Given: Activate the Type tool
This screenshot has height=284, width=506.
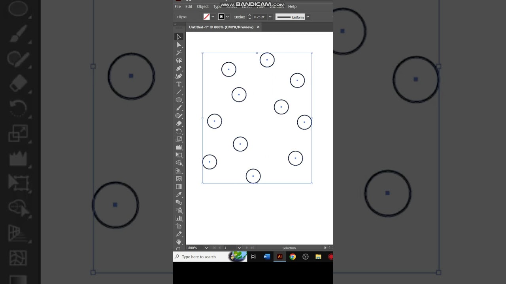Looking at the screenshot, I should [179, 84].
